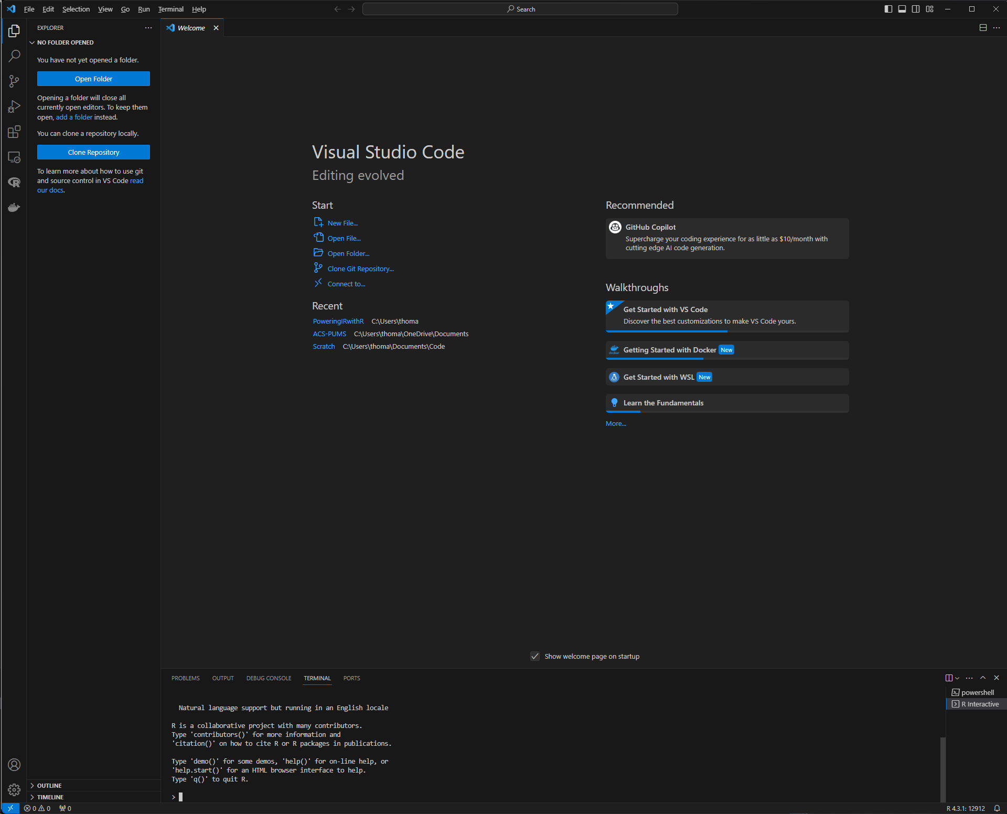
Task: Click the Customize Layout icon
Action: click(x=930, y=9)
